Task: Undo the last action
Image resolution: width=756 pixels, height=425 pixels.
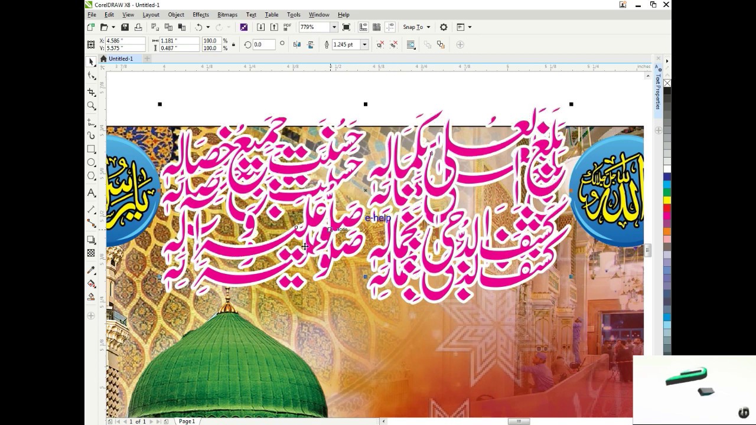Action: [x=198, y=27]
